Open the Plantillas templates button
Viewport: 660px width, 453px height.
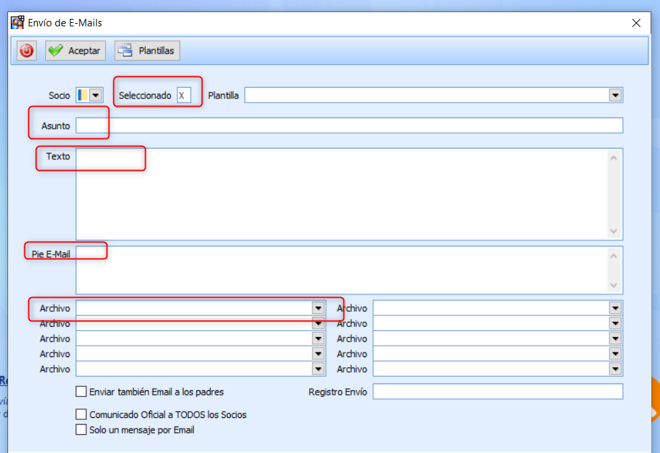click(147, 51)
